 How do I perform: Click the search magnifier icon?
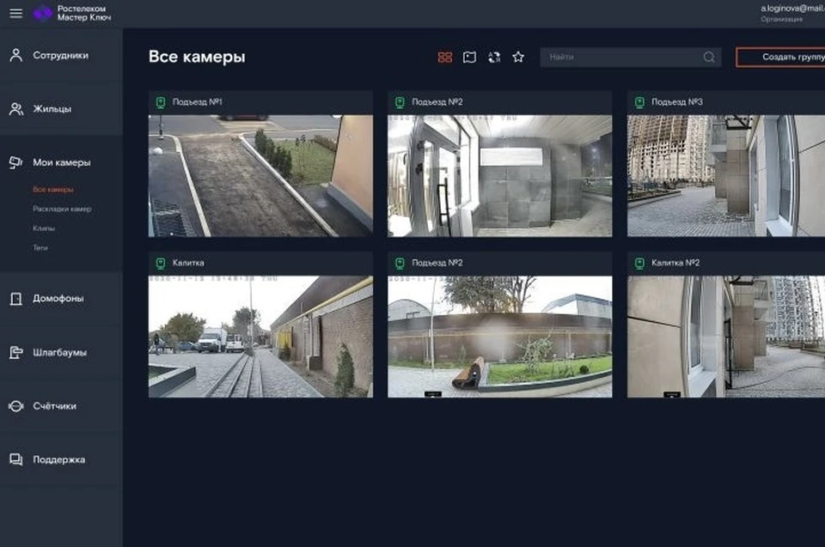[x=709, y=57]
